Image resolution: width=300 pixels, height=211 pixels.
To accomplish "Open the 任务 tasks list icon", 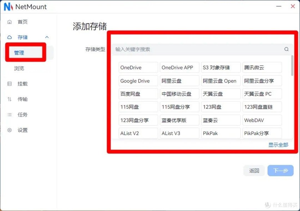I will tap(9, 115).
